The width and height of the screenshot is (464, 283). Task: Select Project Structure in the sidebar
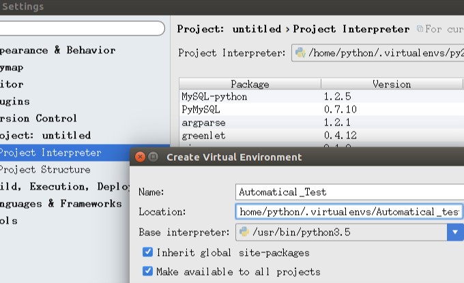pos(45,169)
